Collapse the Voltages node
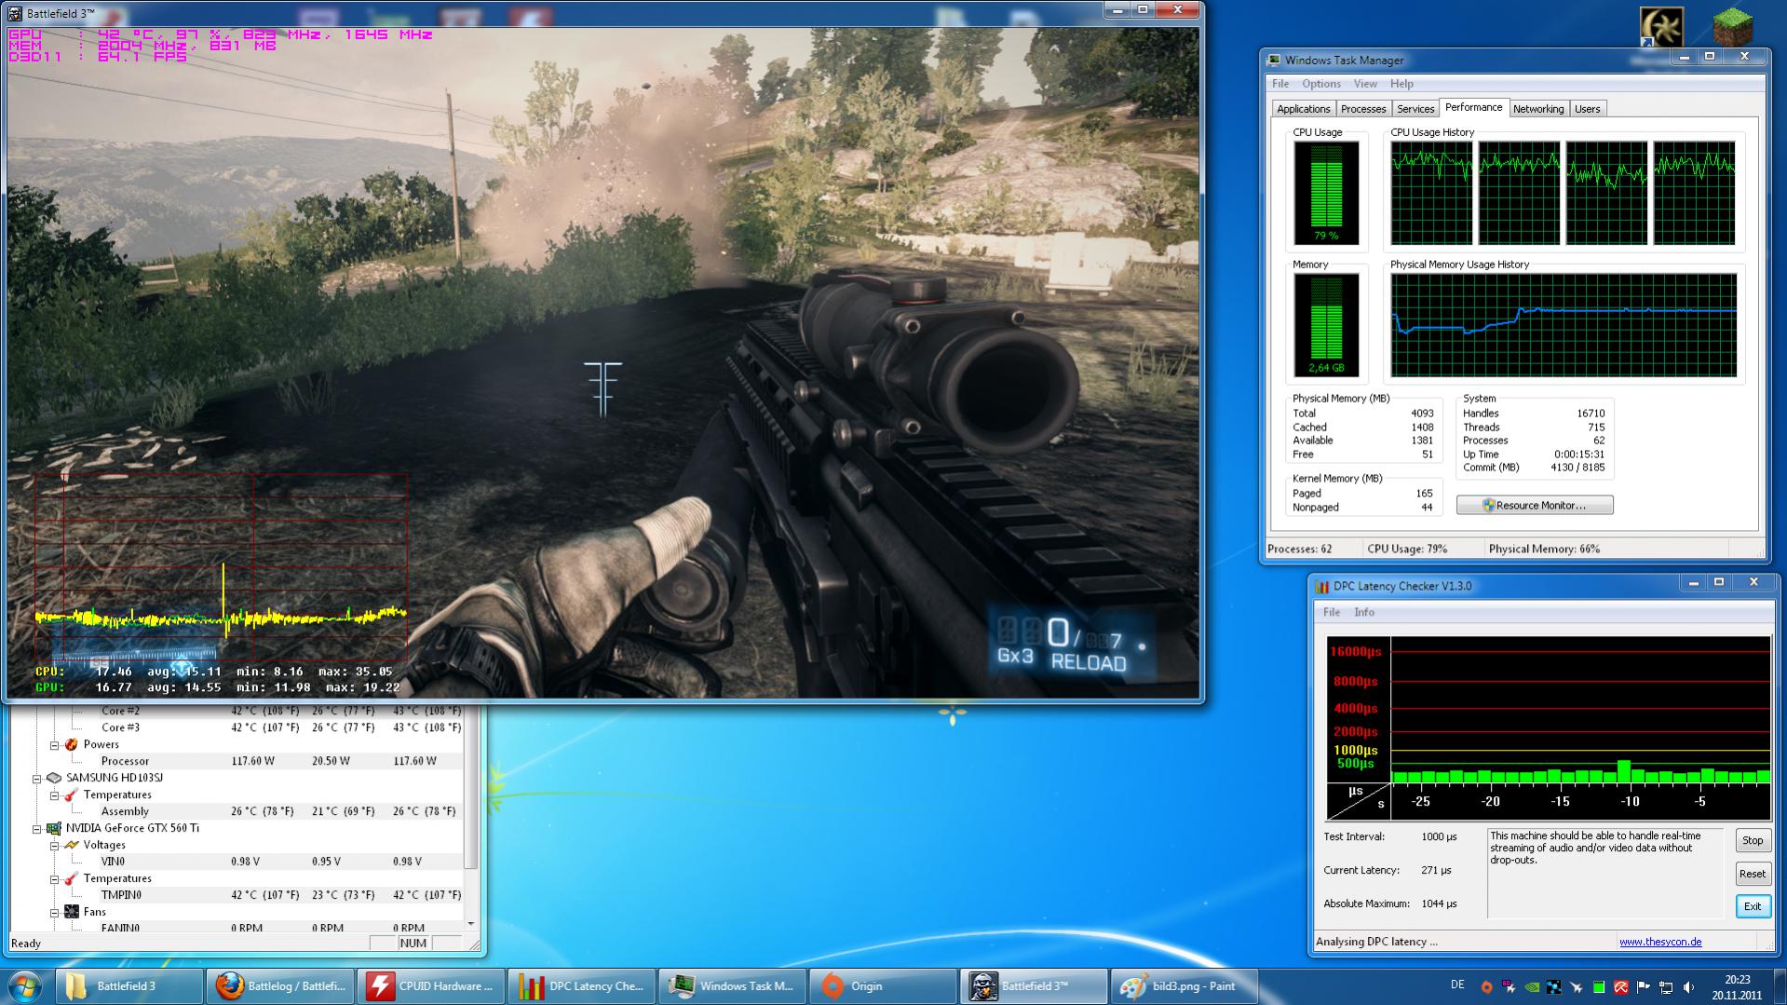The height and width of the screenshot is (1005, 1787). [x=54, y=846]
